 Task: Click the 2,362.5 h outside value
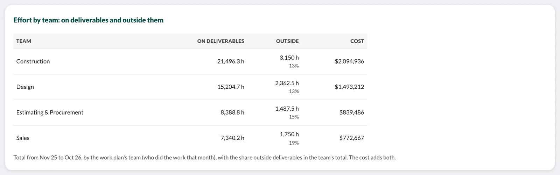point(287,83)
